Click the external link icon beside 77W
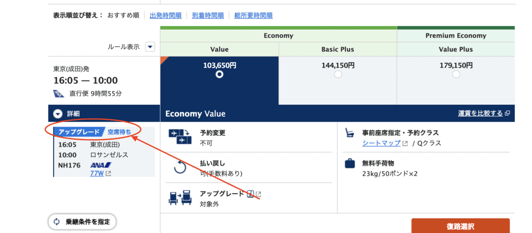The height and width of the screenshot is (233, 532). click(108, 173)
